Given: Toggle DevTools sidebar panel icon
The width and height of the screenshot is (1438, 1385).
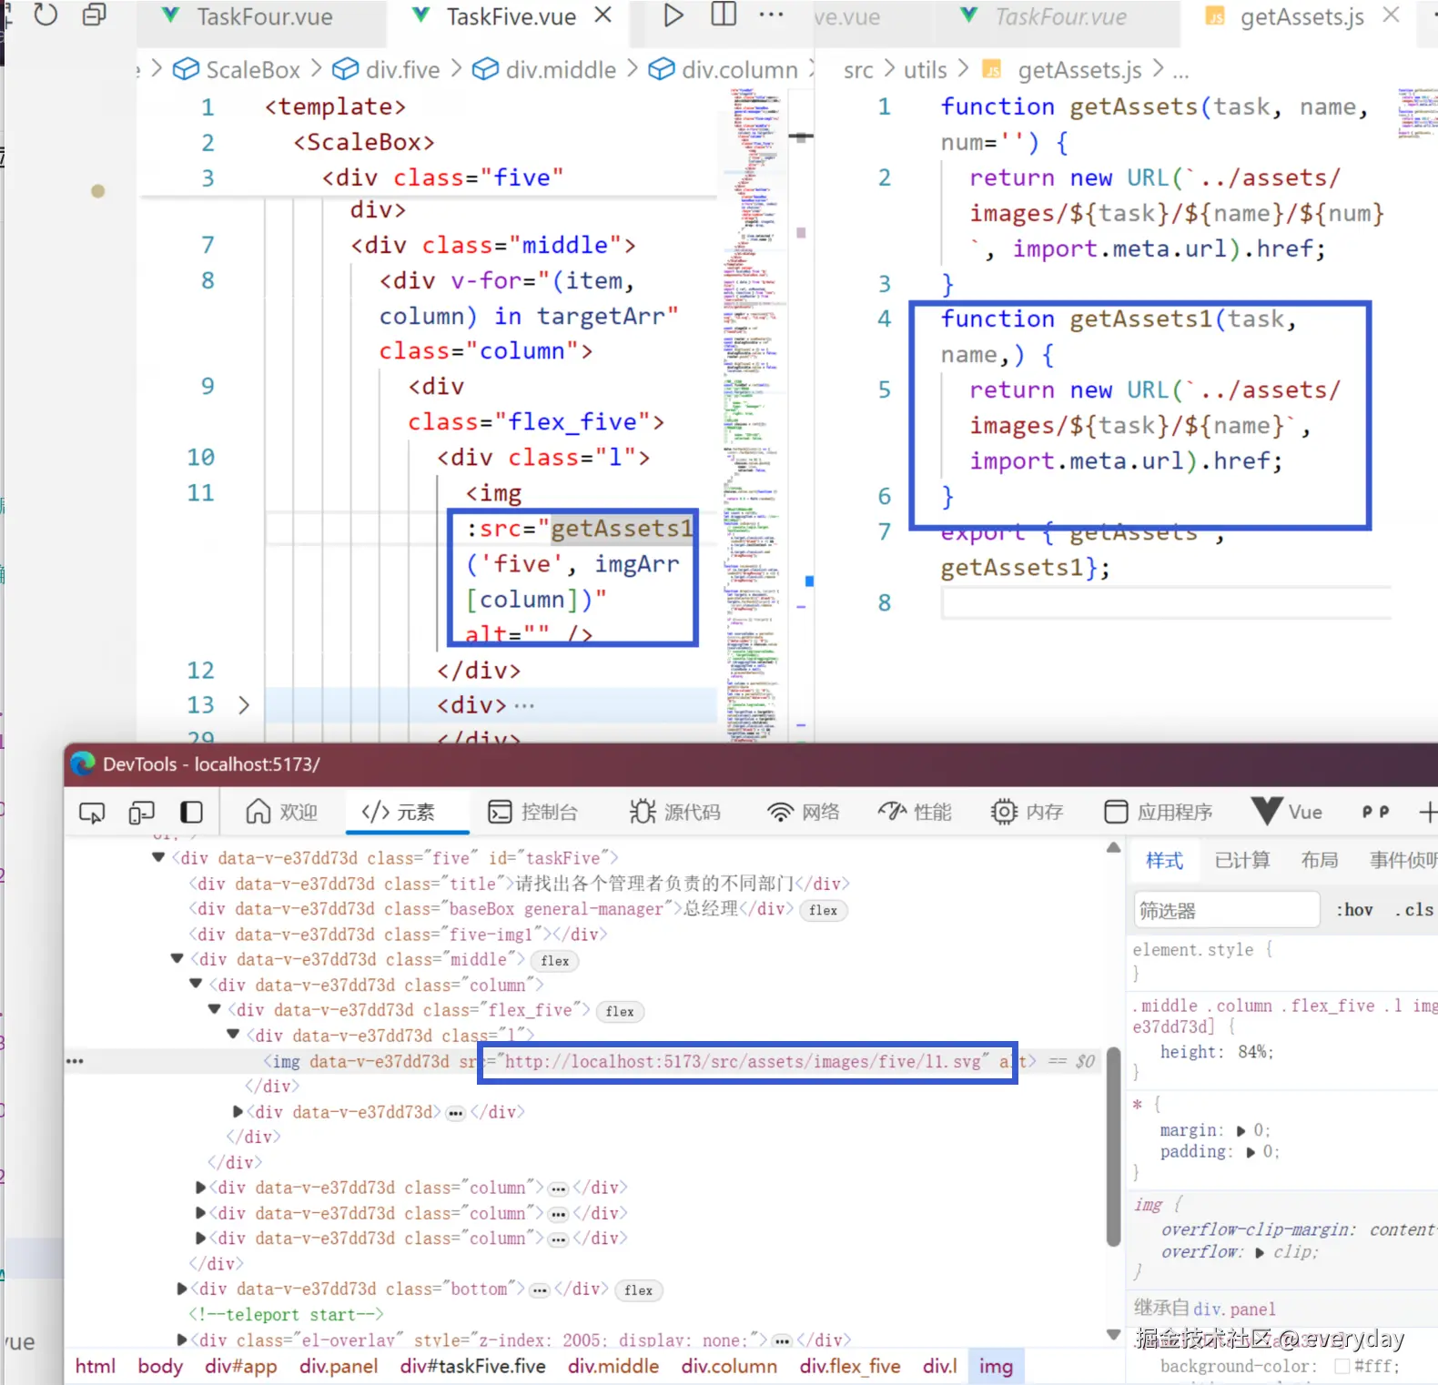Looking at the screenshot, I should (191, 812).
